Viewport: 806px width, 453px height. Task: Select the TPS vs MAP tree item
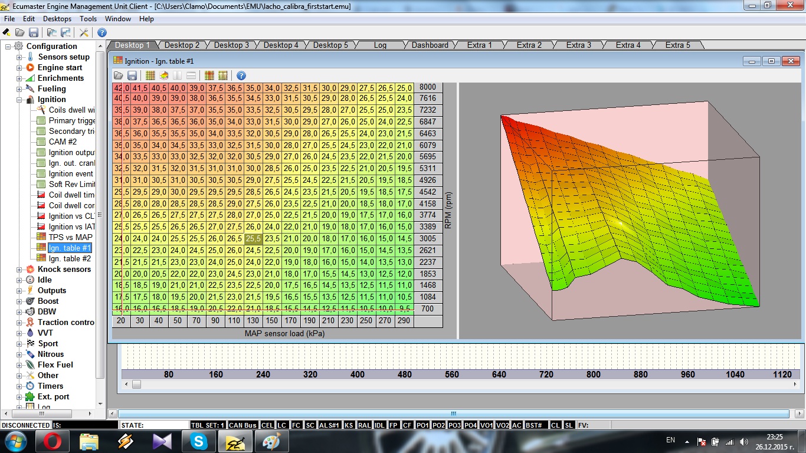point(70,237)
